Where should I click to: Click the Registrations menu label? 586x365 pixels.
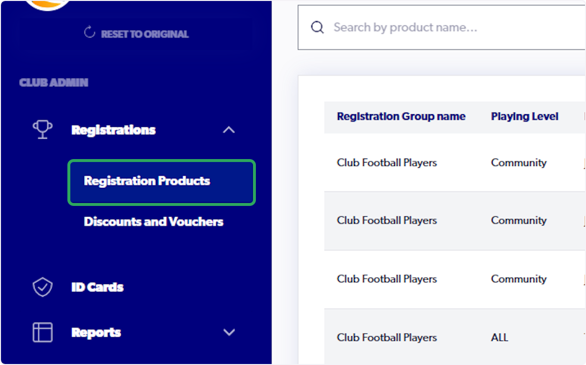tap(113, 130)
